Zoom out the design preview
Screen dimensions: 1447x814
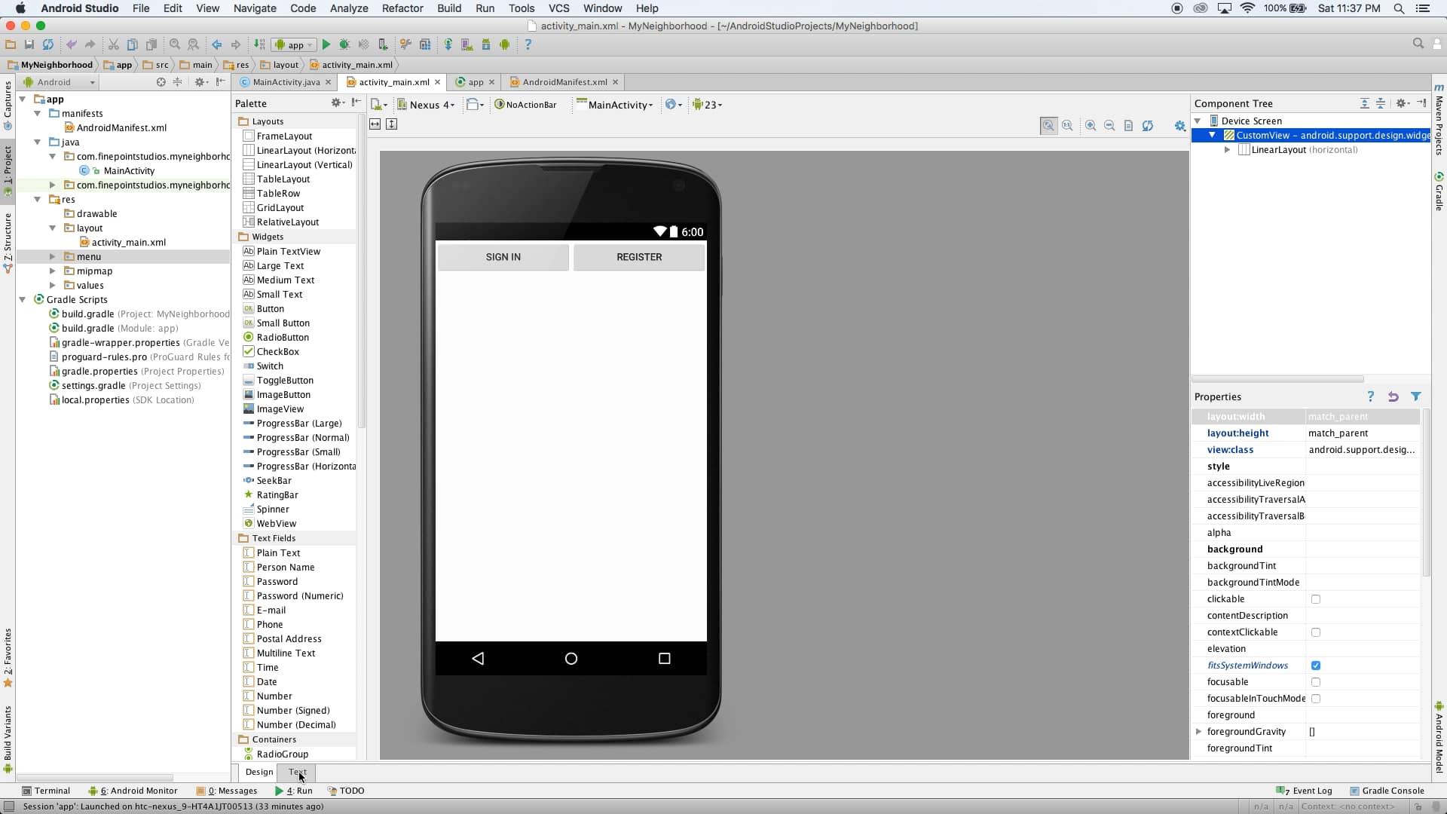[1109, 126]
